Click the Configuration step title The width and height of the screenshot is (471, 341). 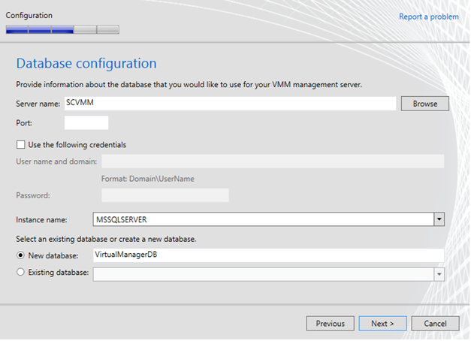[29, 15]
